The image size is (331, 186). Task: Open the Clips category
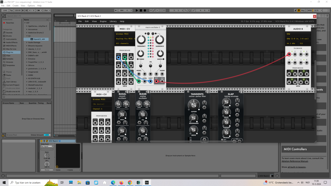pos(8,55)
